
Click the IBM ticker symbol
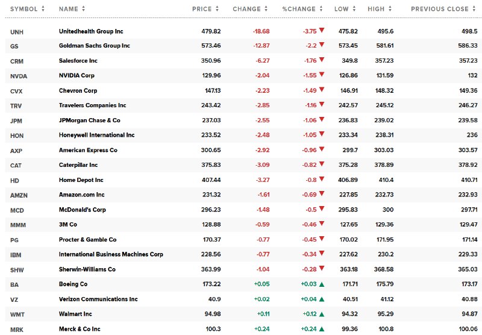(16, 255)
